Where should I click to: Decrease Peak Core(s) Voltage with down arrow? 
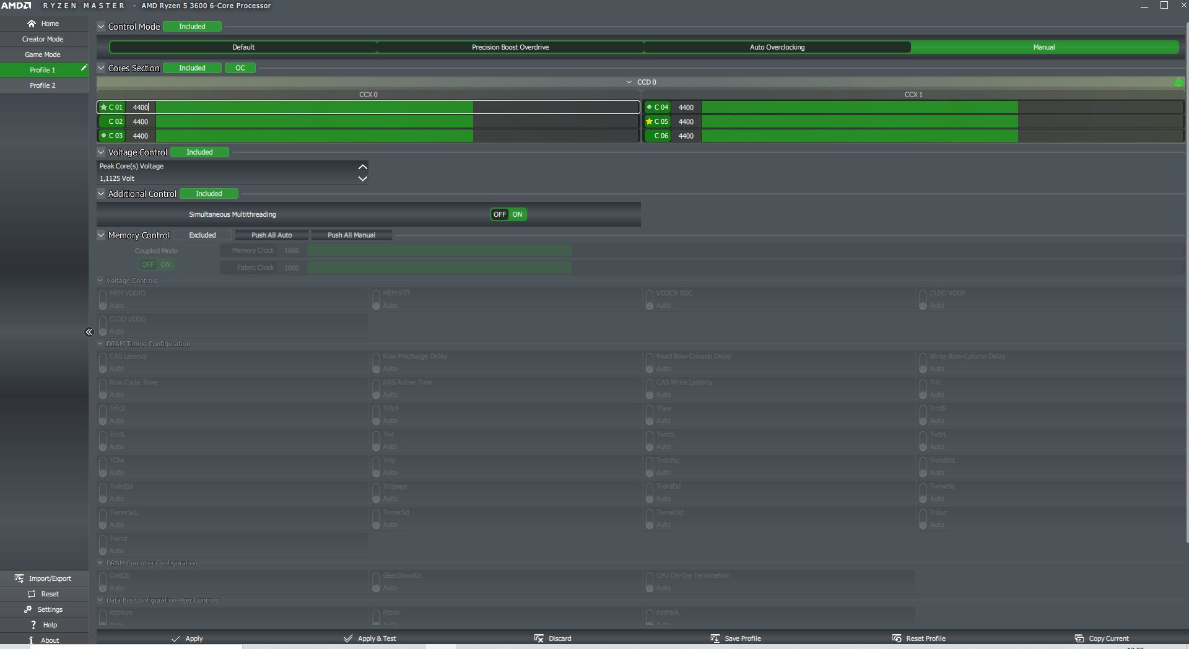tap(363, 178)
